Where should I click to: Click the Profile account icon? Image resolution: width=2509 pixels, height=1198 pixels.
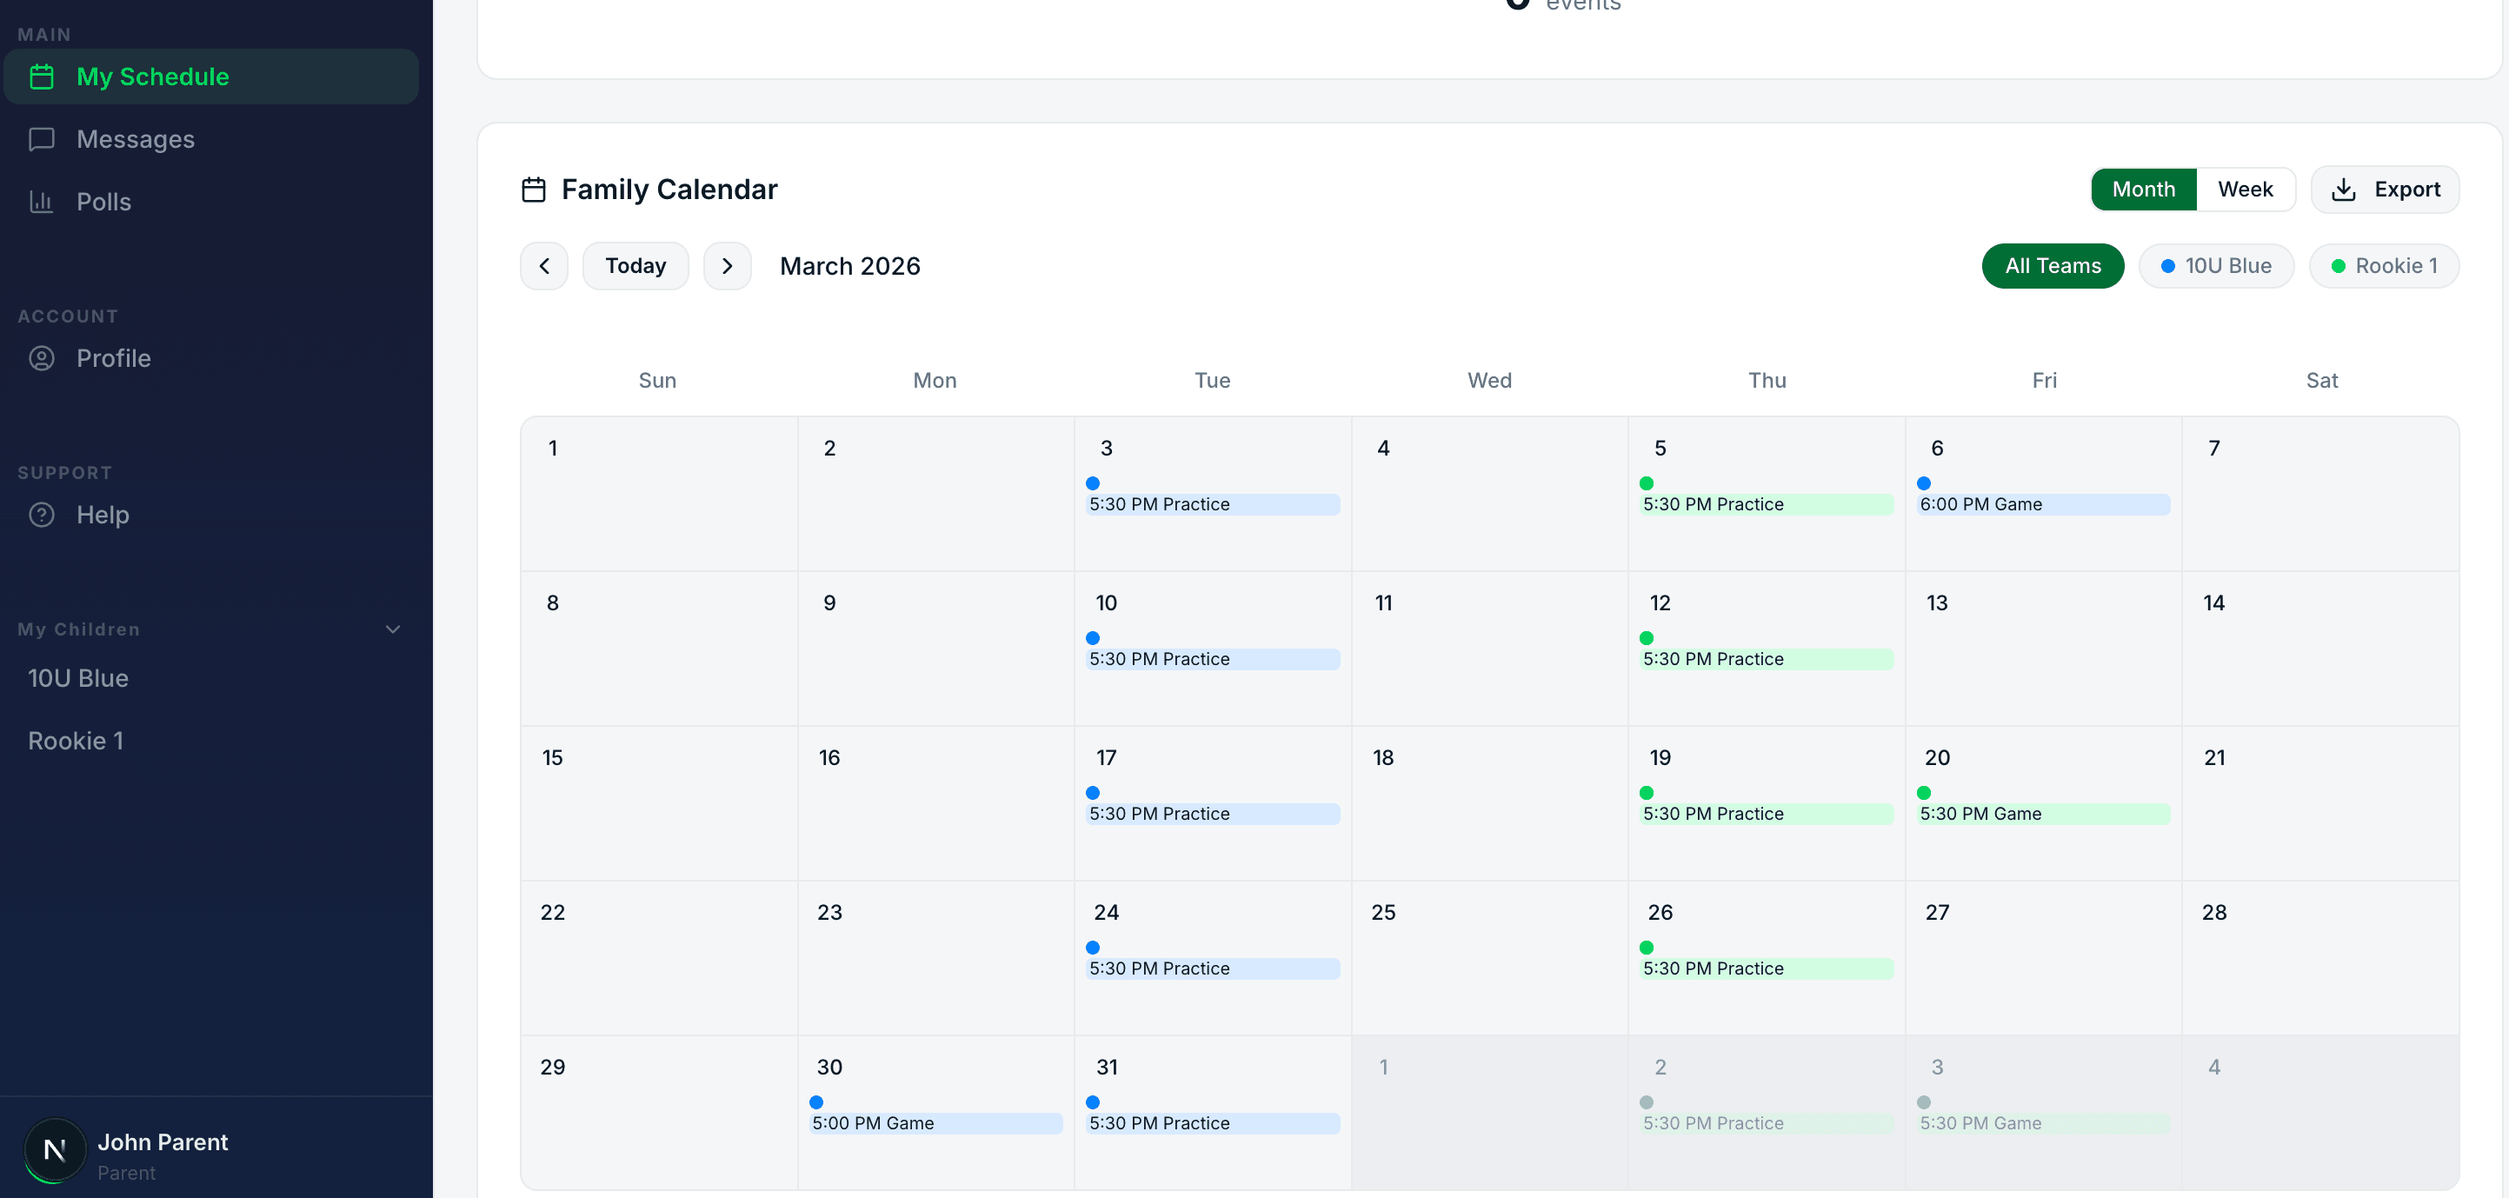42,358
